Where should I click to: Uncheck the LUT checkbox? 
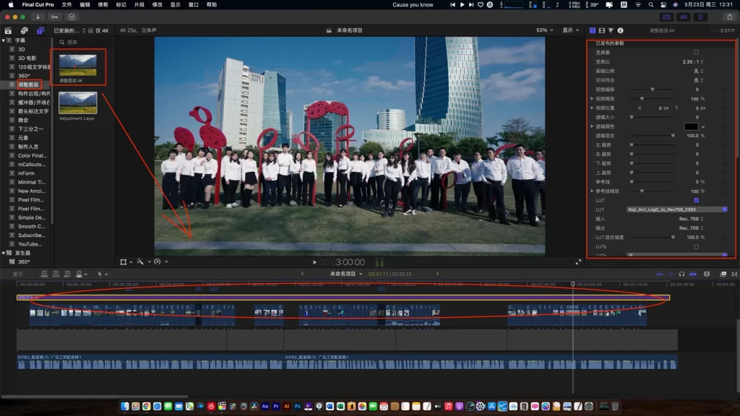click(x=696, y=200)
